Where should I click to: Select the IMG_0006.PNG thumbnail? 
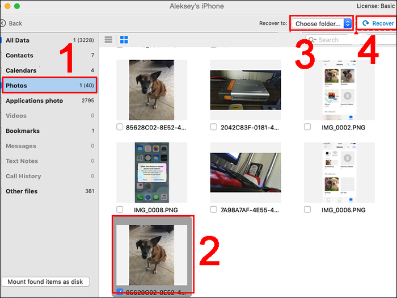(x=339, y=173)
